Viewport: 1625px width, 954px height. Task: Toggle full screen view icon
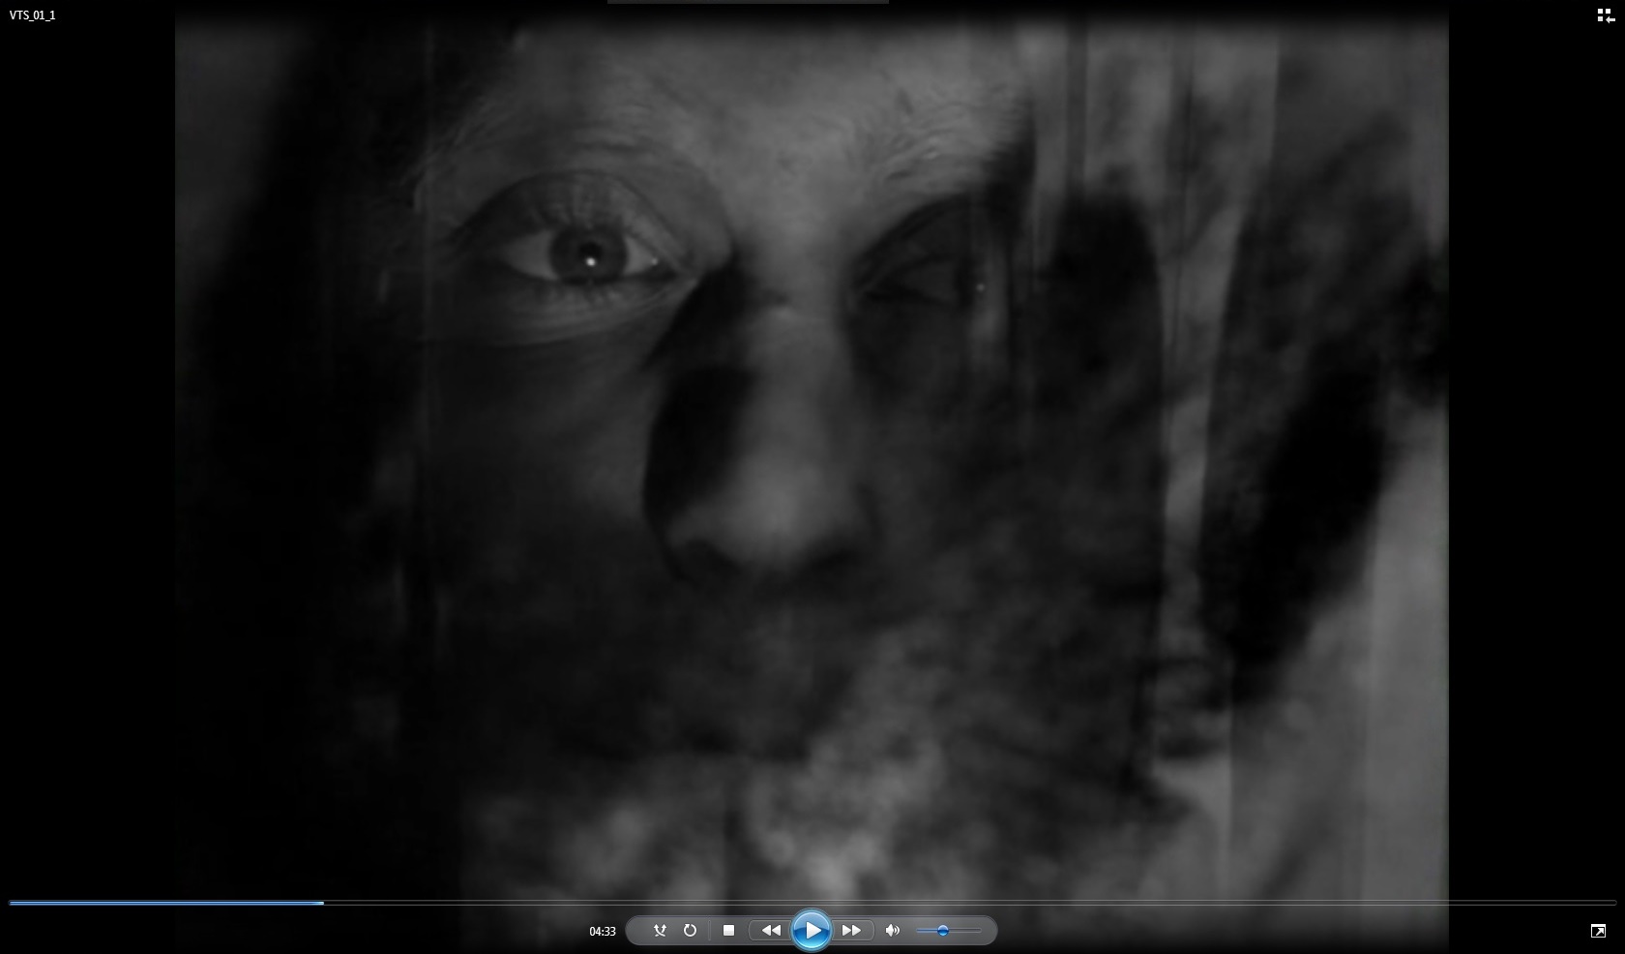click(x=1598, y=931)
